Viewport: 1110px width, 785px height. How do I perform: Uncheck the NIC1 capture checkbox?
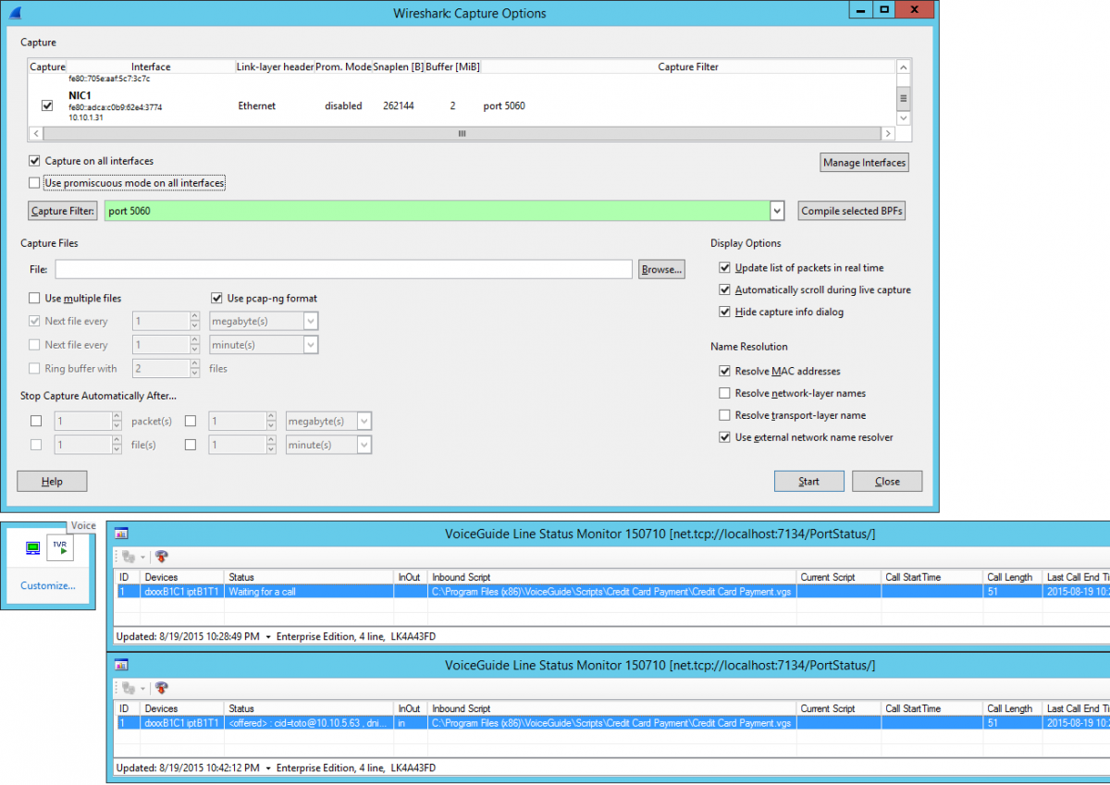(x=47, y=105)
